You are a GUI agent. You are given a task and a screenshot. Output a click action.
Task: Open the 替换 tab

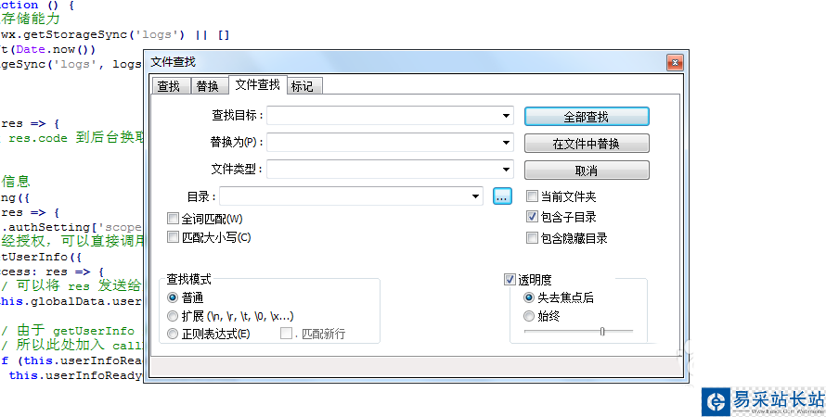click(x=207, y=86)
